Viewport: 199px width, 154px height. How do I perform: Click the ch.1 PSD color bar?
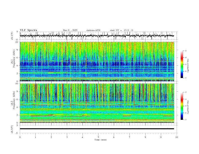click(182, 64)
